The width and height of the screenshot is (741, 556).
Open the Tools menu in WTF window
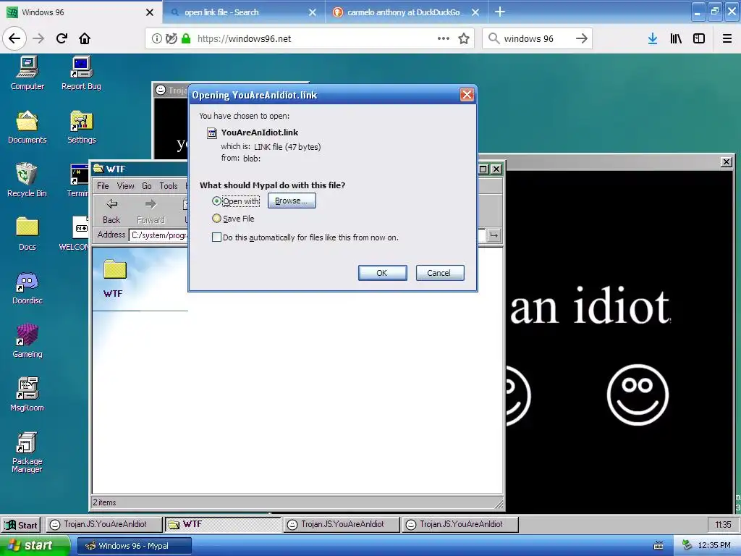(x=168, y=186)
